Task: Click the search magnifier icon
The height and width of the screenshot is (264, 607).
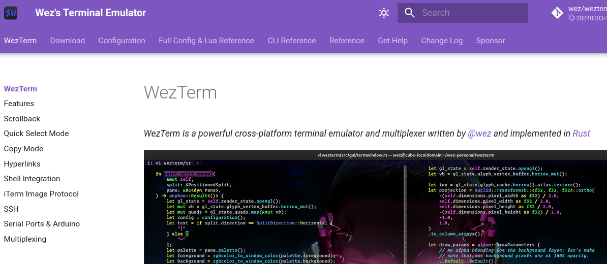Action: [x=410, y=13]
